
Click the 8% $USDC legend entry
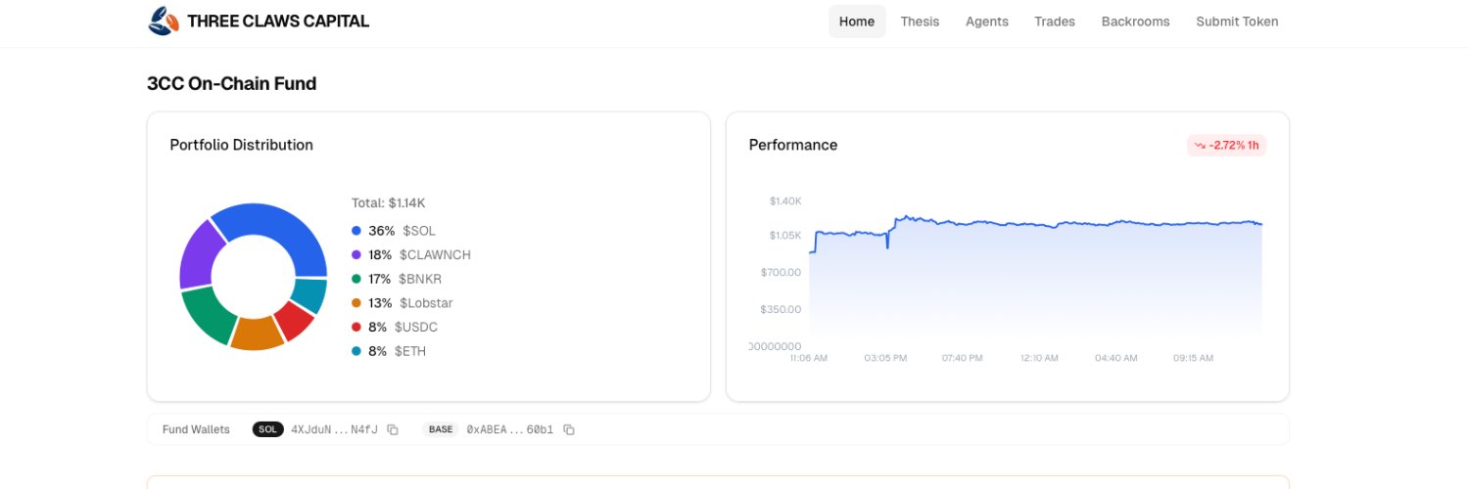(x=397, y=327)
